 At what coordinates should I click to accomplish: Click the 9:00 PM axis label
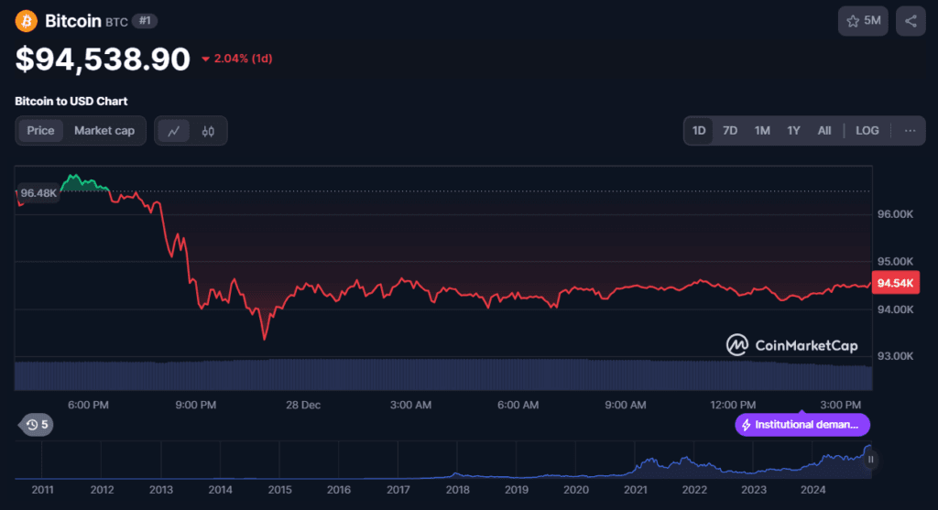coord(196,405)
